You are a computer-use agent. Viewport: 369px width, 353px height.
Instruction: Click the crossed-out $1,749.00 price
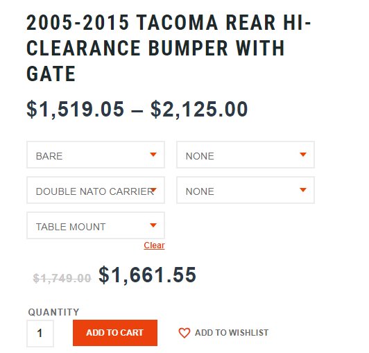(x=62, y=278)
